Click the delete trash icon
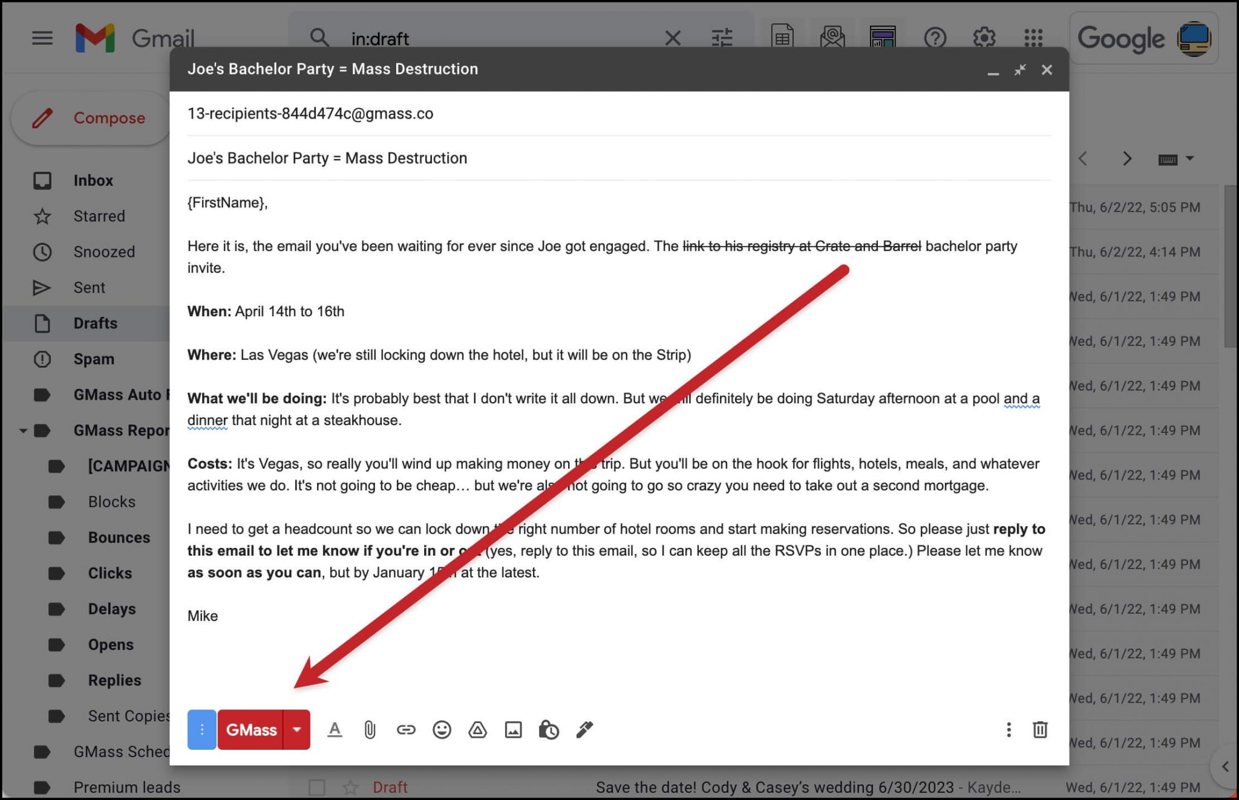Viewport: 1239px width, 800px height. click(x=1039, y=730)
